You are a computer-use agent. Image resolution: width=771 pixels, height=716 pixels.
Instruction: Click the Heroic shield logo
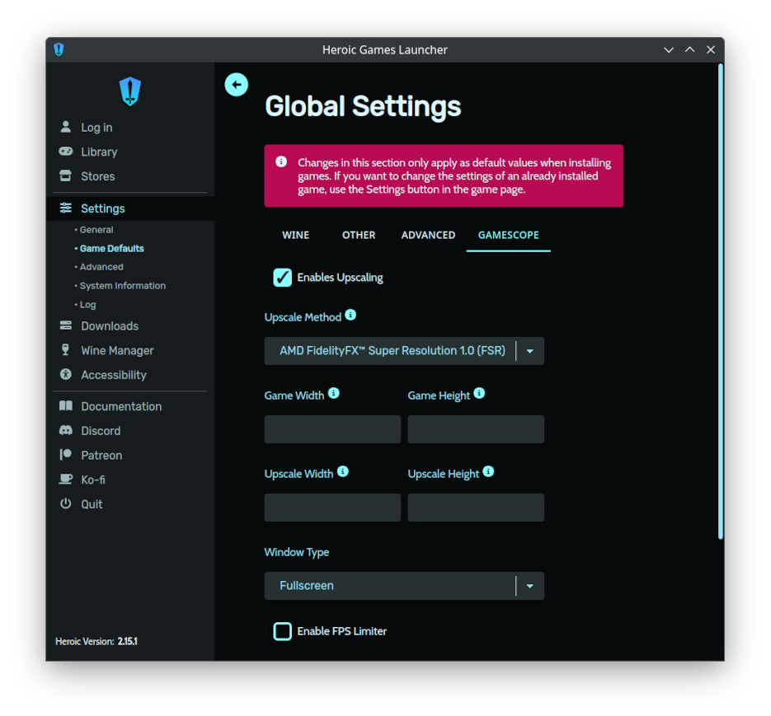click(x=129, y=91)
